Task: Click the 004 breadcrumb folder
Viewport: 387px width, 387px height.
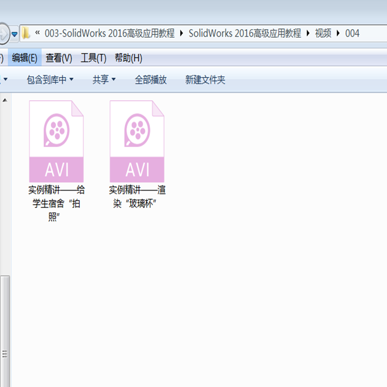Action: (352, 33)
